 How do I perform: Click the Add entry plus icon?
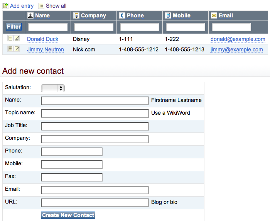coord(5,6)
